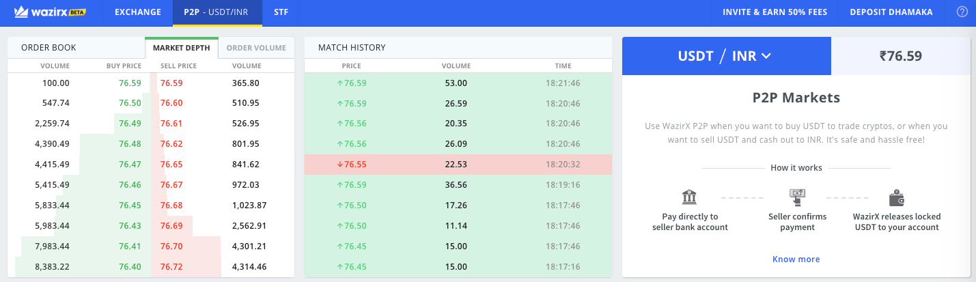The height and width of the screenshot is (282, 976).
Task: Switch to the STF tab
Action: [280, 12]
